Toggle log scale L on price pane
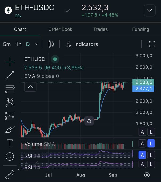Image resolution: width=161 pixels, height=182 pixels. point(151,132)
